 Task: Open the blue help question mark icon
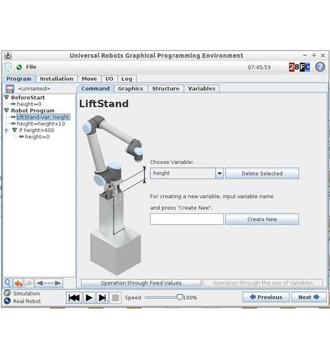[x=320, y=67]
